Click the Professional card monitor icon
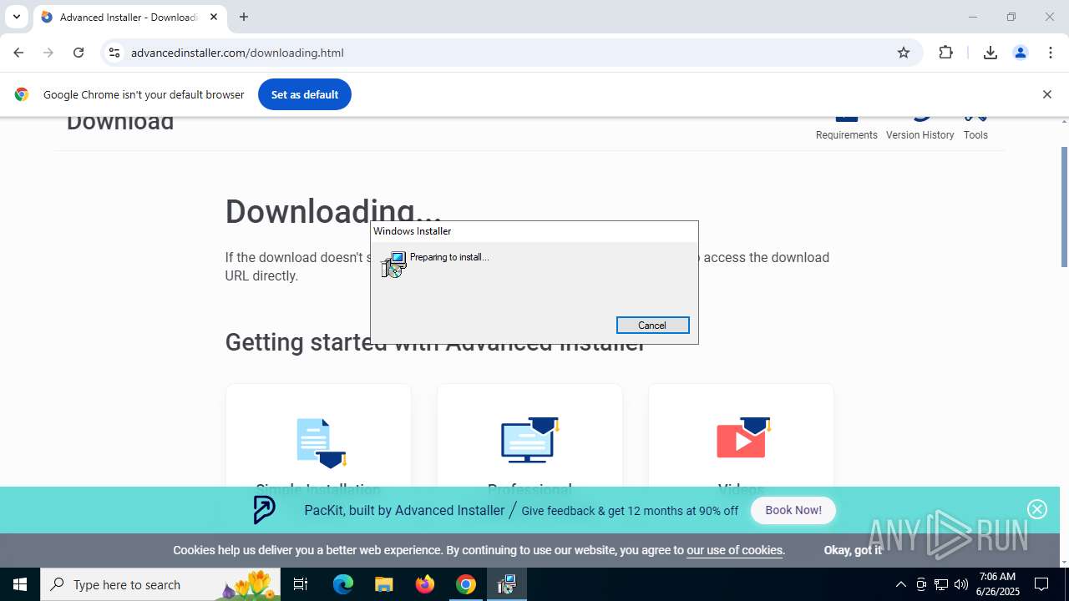Viewport: 1069px width, 601px height. point(529,440)
